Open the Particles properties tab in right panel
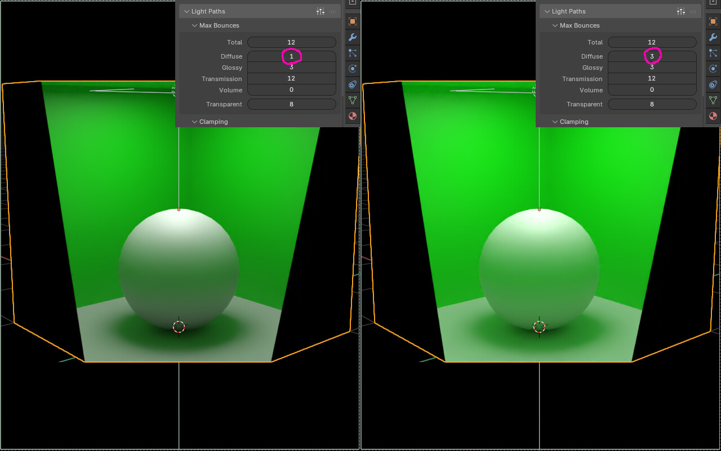The height and width of the screenshot is (451, 721). coord(713,53)
